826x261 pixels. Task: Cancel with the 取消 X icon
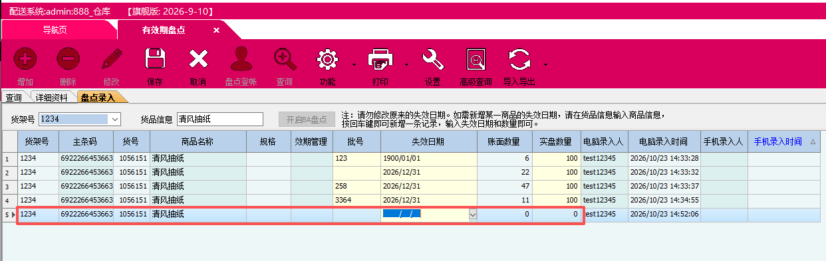pos(198,59)
